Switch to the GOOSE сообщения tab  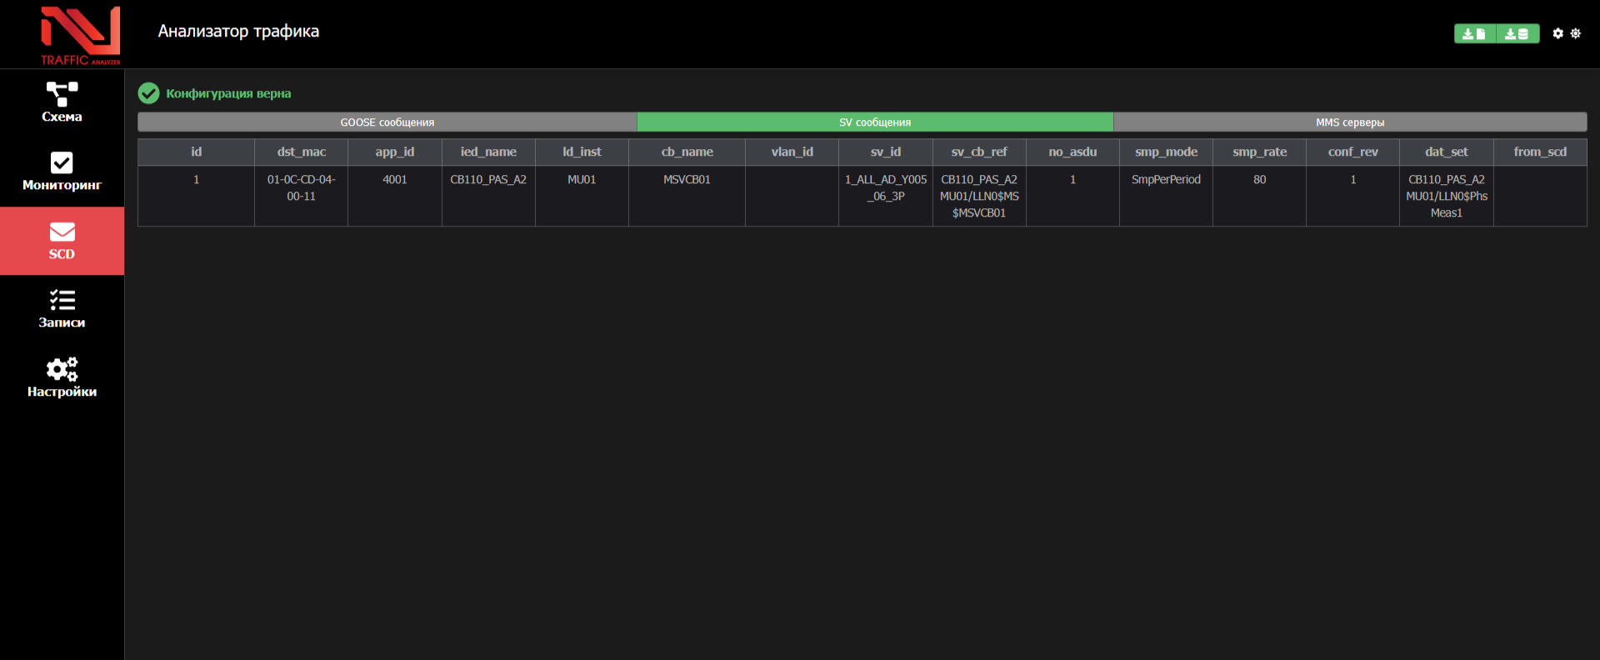pos(387,122)
